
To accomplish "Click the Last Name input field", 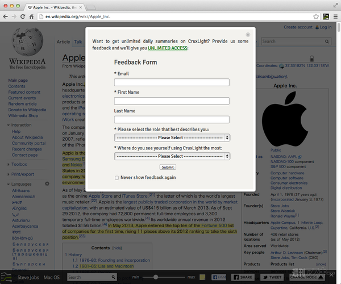I will pos(172,119).
